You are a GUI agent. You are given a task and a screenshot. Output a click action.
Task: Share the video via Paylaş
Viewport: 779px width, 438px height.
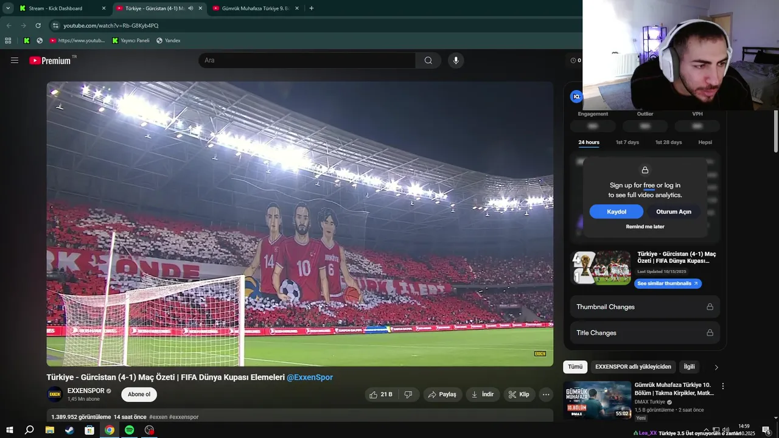click(442, 394)
